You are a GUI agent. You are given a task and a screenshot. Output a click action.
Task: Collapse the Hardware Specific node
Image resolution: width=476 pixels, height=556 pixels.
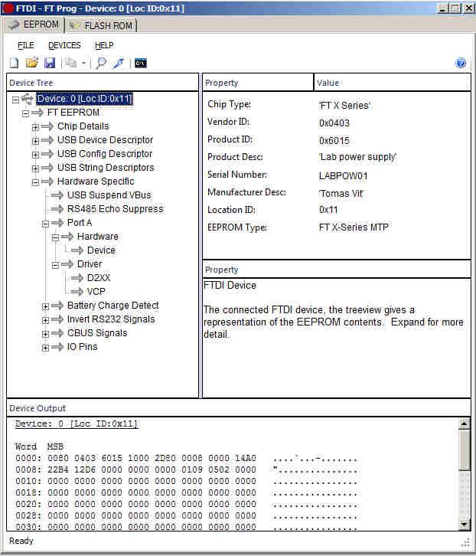coord(35,182)
